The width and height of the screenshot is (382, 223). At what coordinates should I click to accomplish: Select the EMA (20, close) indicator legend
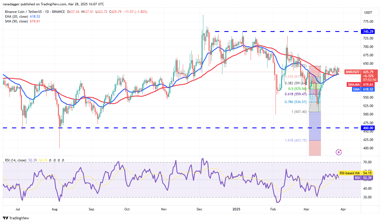[15, 17]
